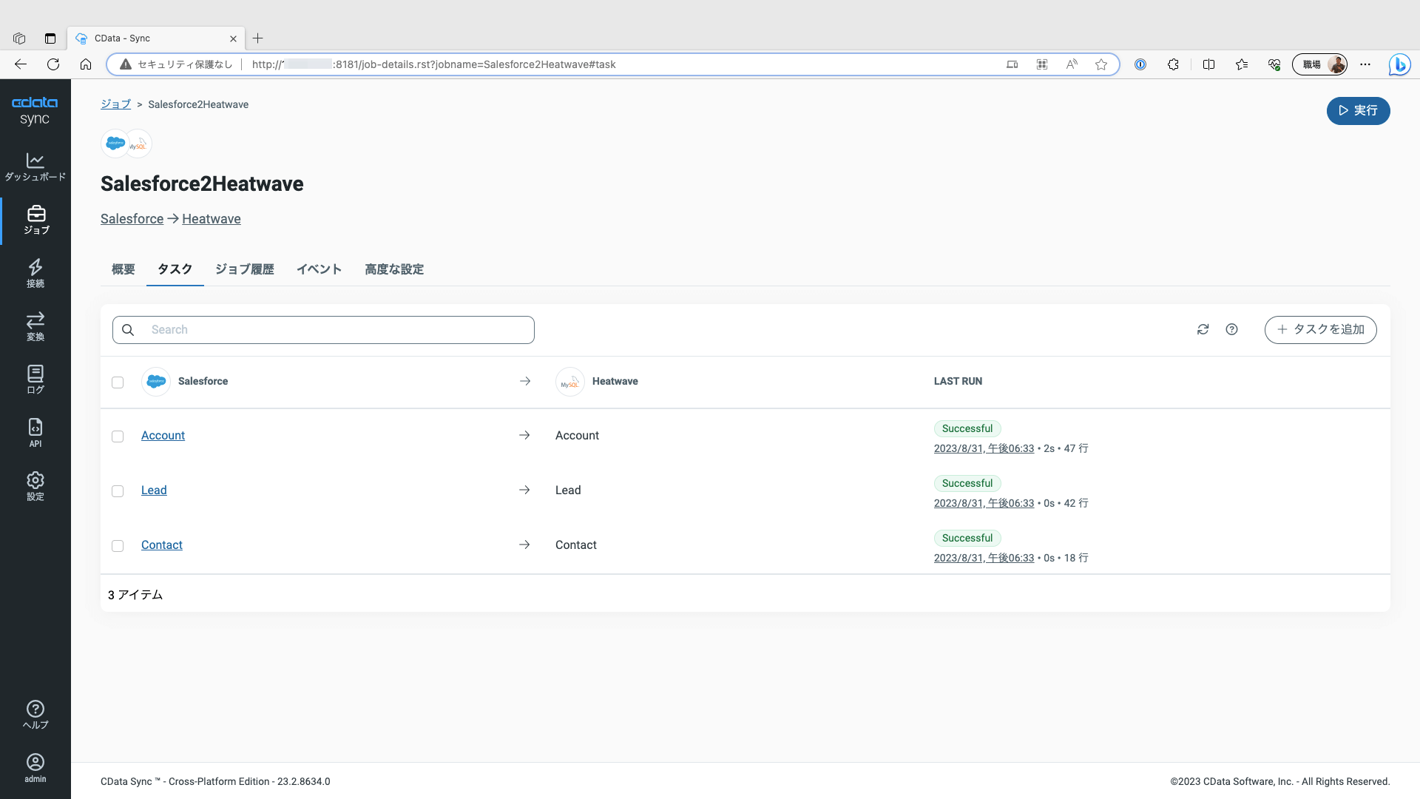Click the 実行 run button
The width and height of the screenshot is (1420, 799).
pos(1358,111)
